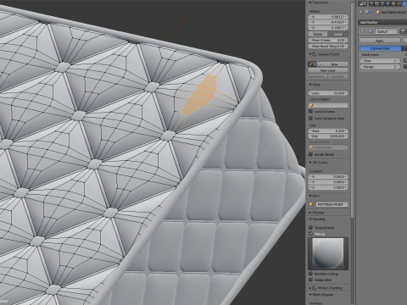Collapse the Subsurf modifier panel arrow
Viewport: 407px width, 305px height.
[x=363, y=31]
